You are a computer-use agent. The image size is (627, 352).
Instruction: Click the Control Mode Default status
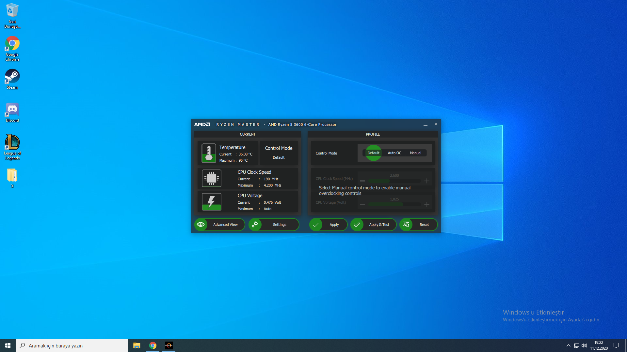(279, 157)
